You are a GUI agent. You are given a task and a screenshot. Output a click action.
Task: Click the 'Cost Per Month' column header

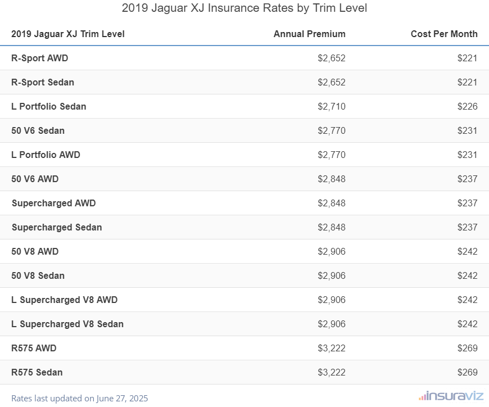444,34
